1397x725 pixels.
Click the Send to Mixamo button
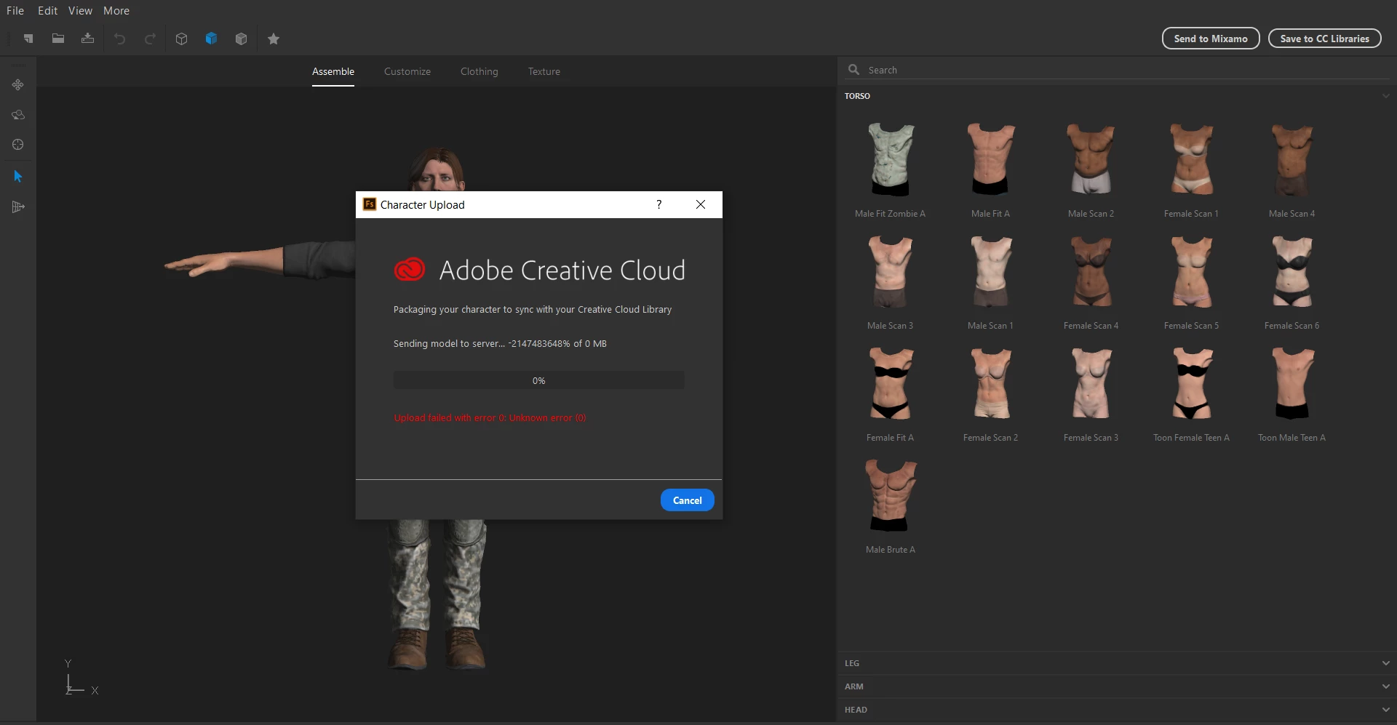pyautogui.click(x=1211, y=39)
